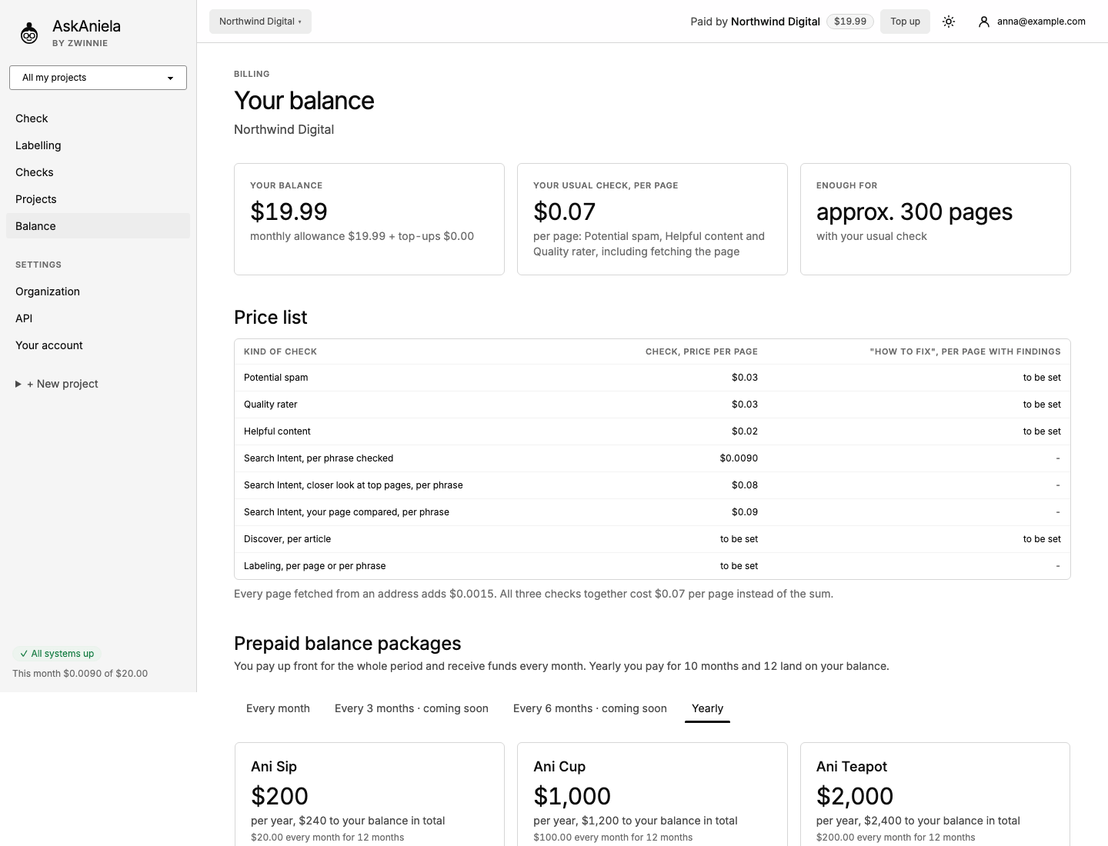Viewport: 1108px width, 846px height.
Task: Click the $2,000 Ani Teapot price
Action: click(x=855, y=796)
